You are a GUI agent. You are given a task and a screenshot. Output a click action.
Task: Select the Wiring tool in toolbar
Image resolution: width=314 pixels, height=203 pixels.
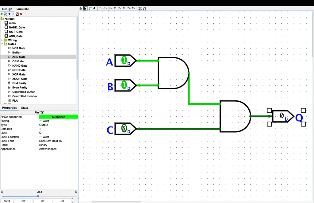tap(90, 8)
